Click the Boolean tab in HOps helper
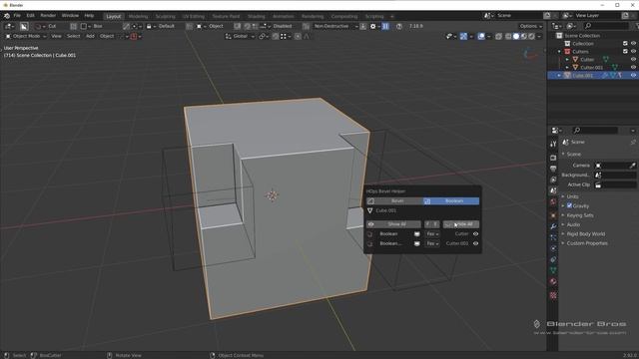The width and height of the screenshot is (639, 359). pyautogui.click(x=450, y=200)
